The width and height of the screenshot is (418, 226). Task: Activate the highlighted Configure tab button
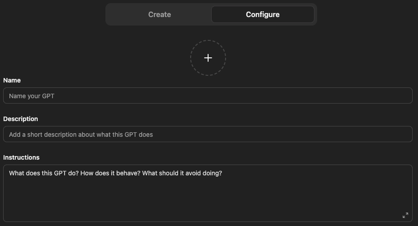[x=262, y=14]
